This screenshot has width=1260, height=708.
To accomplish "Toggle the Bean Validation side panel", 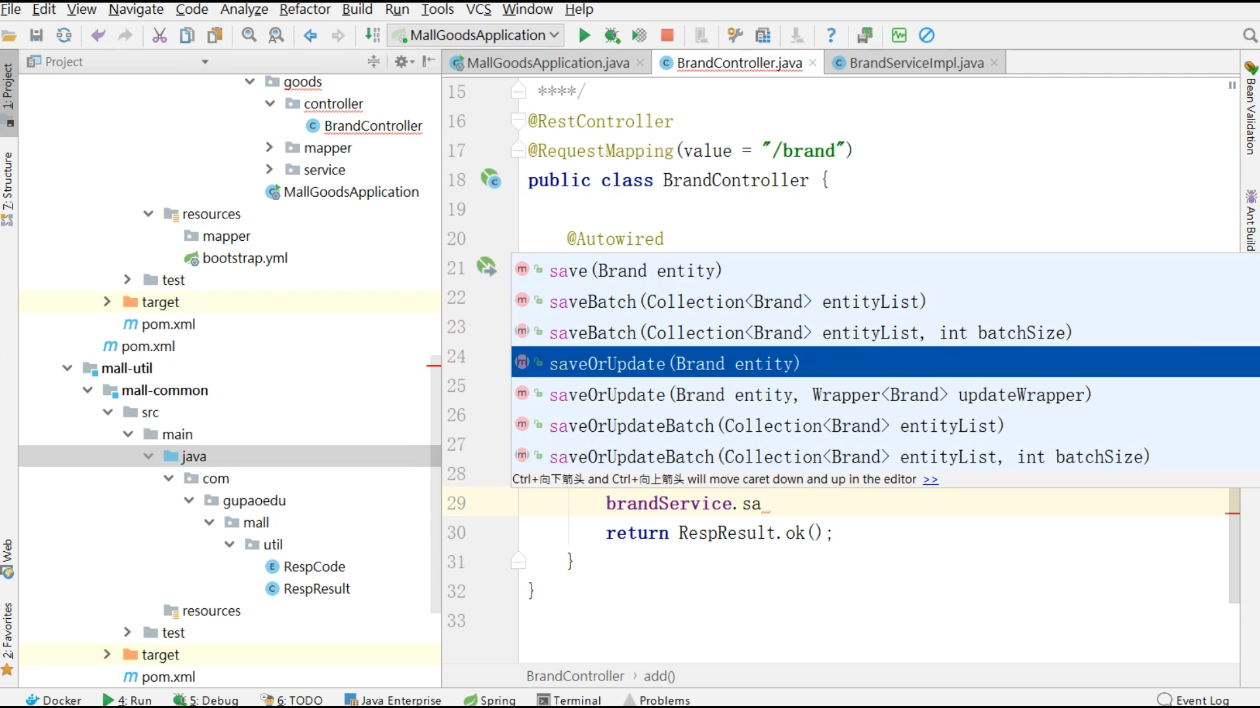I will tap(1251, 108).
